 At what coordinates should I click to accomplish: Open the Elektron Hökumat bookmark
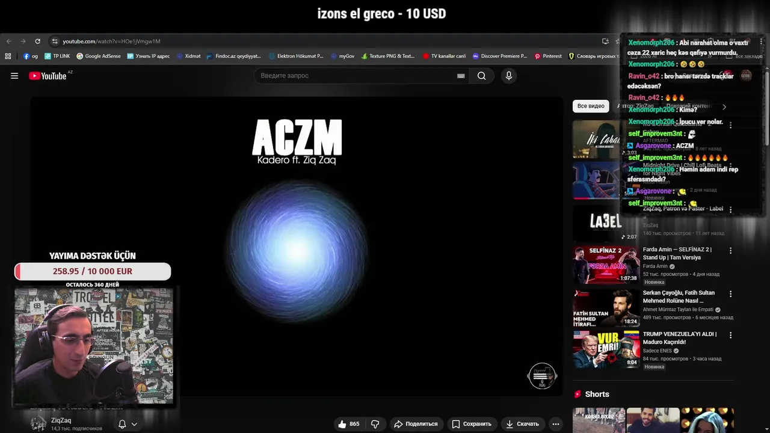coord(297,56)
